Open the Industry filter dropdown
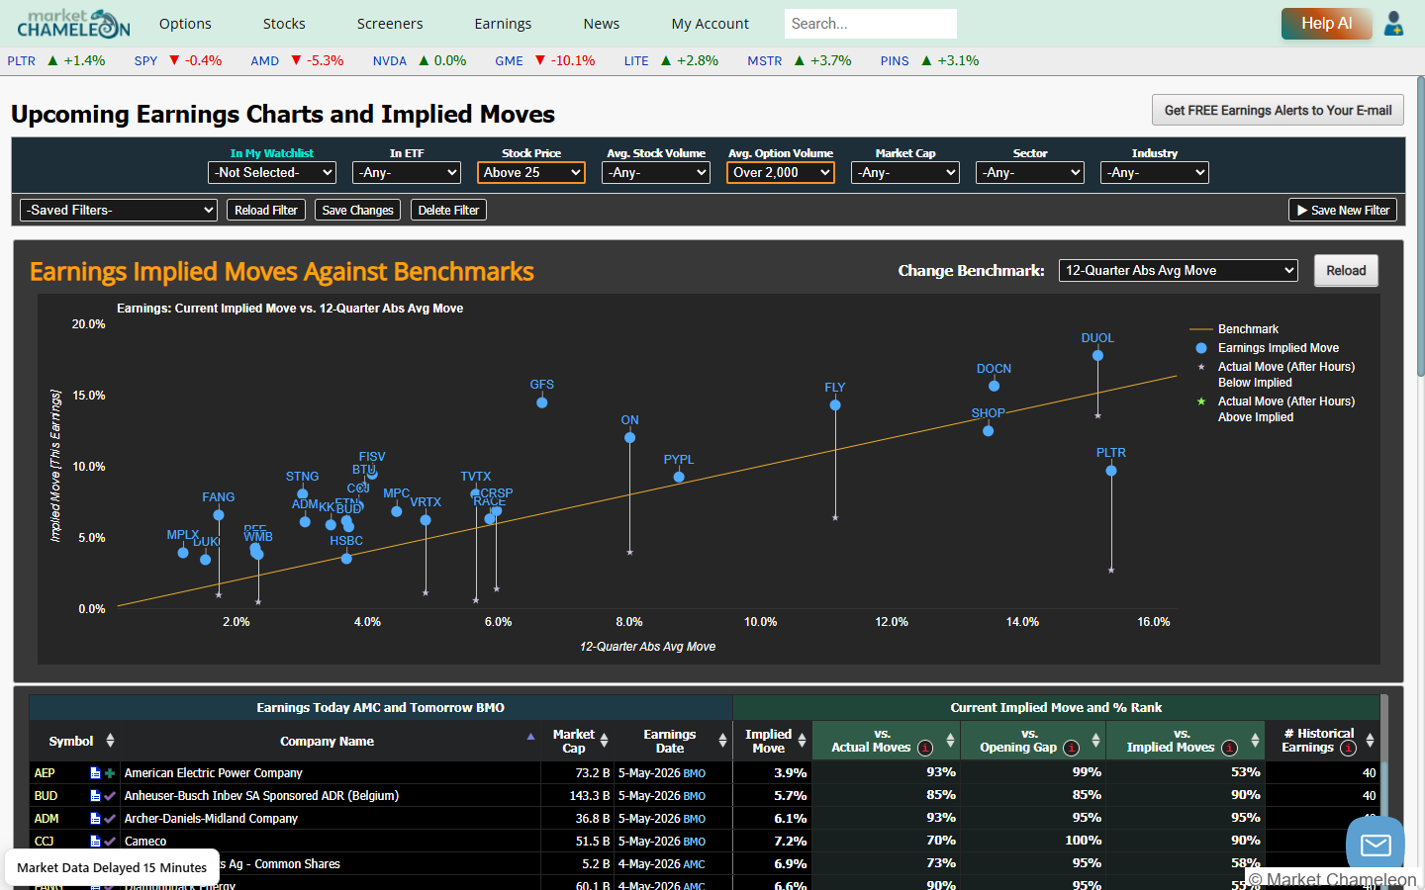 coord(1155,172)
